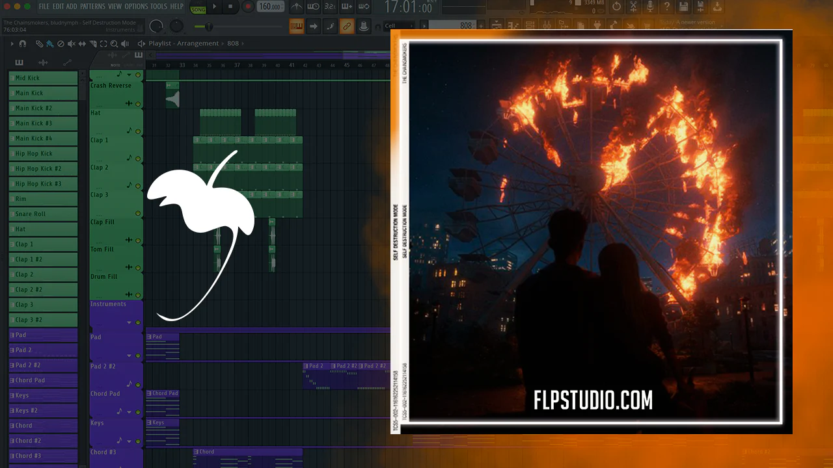Click the note icon button beside the arrow
This screenshot has height=468, width=833.
330,26
